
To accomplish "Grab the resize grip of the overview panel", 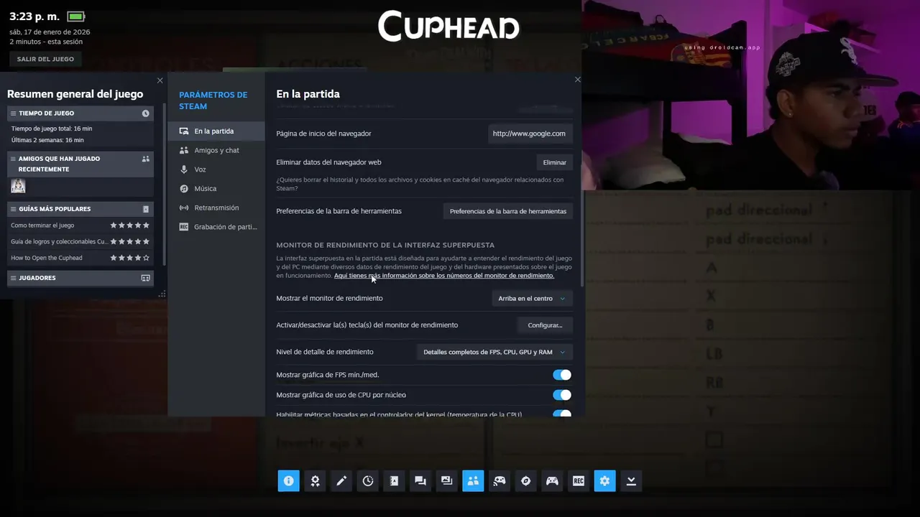I will (162, 294).
